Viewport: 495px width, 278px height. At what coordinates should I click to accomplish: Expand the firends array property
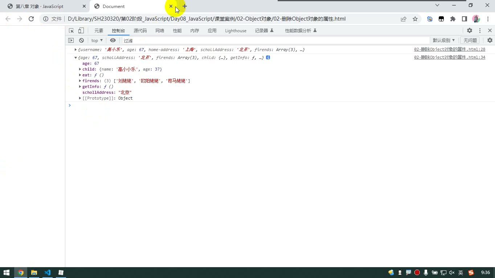click(x=80, y=81)
